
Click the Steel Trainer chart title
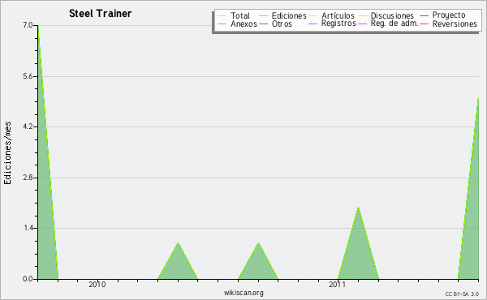[x=101, y=14]
